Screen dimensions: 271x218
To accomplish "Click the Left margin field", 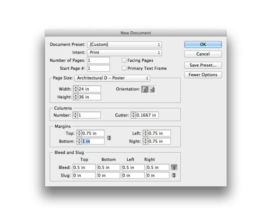I will tap(159, 133).
